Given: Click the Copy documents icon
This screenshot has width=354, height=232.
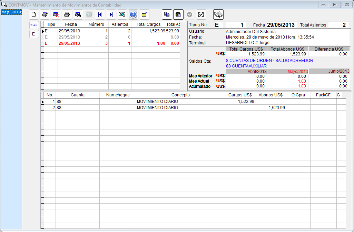Looking at the screenshot, I should 167,15.
